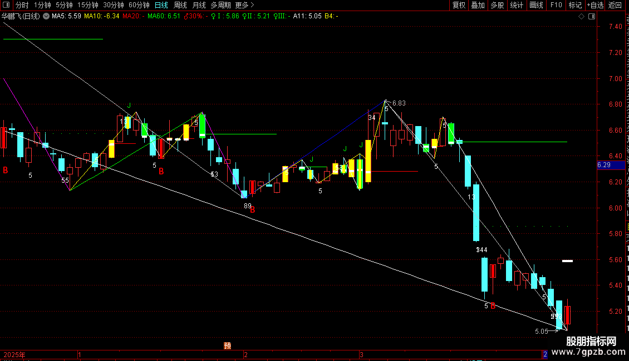The image size is (629, 361).
Task: Click the 返回 back button
Action: [615, 5]
